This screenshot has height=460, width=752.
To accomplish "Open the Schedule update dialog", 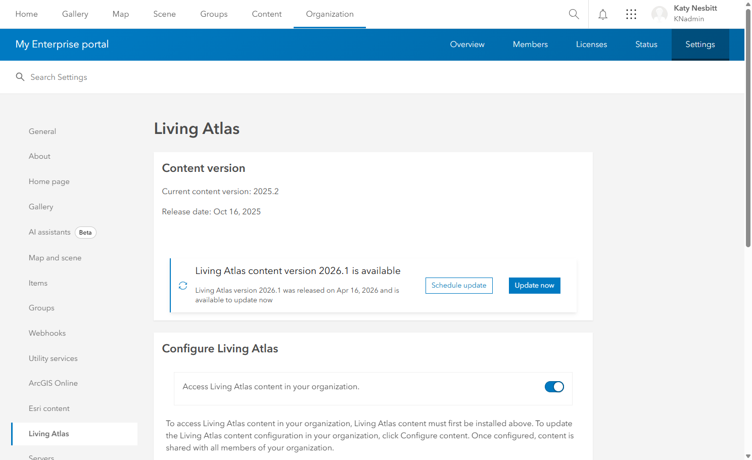I will (x=458, y=285).
